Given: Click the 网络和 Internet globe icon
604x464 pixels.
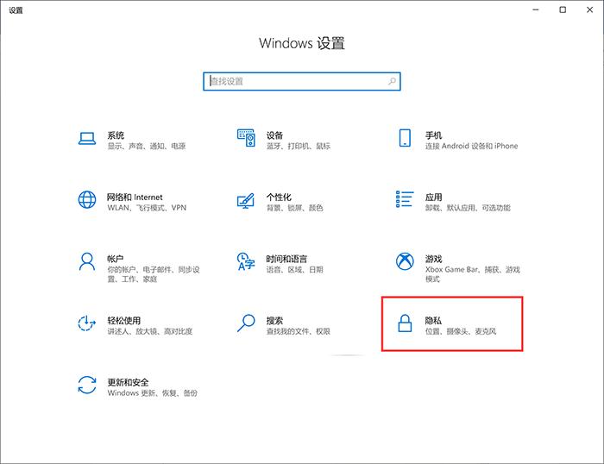Looking at the screenshot, I should (87, 199).
